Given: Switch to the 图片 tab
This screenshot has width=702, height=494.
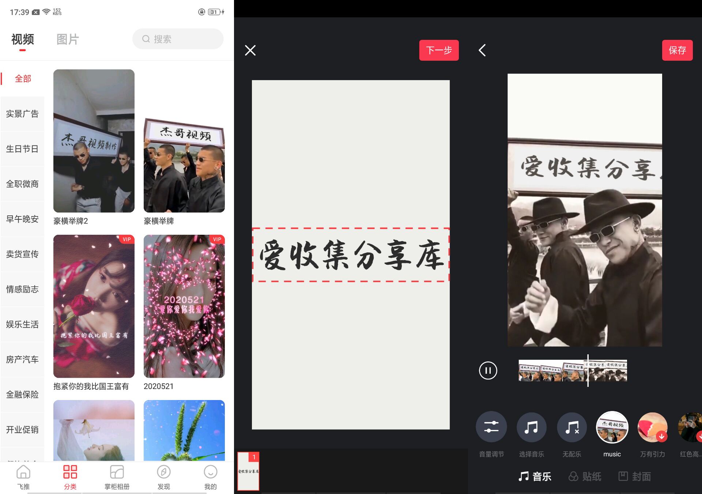Looking at the screenshot, I should click(68, 39).
